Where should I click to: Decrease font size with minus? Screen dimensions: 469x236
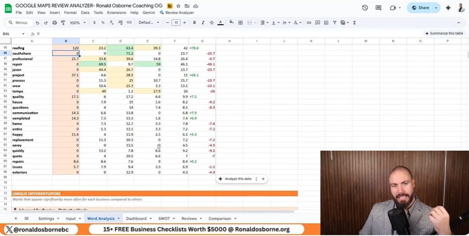coord(168,23)
